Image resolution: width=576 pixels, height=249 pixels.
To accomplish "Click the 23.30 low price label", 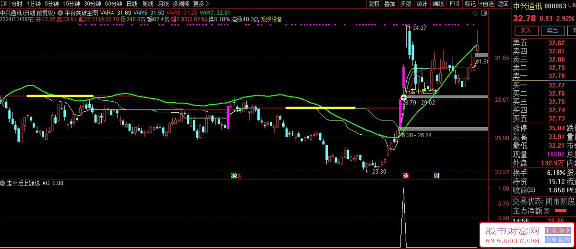I will 379,171.
